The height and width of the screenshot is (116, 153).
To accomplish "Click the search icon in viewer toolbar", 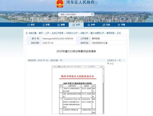I will (x=101, y=67).
